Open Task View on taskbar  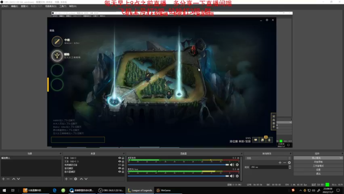pyautogui.click(x=13, y=191)
